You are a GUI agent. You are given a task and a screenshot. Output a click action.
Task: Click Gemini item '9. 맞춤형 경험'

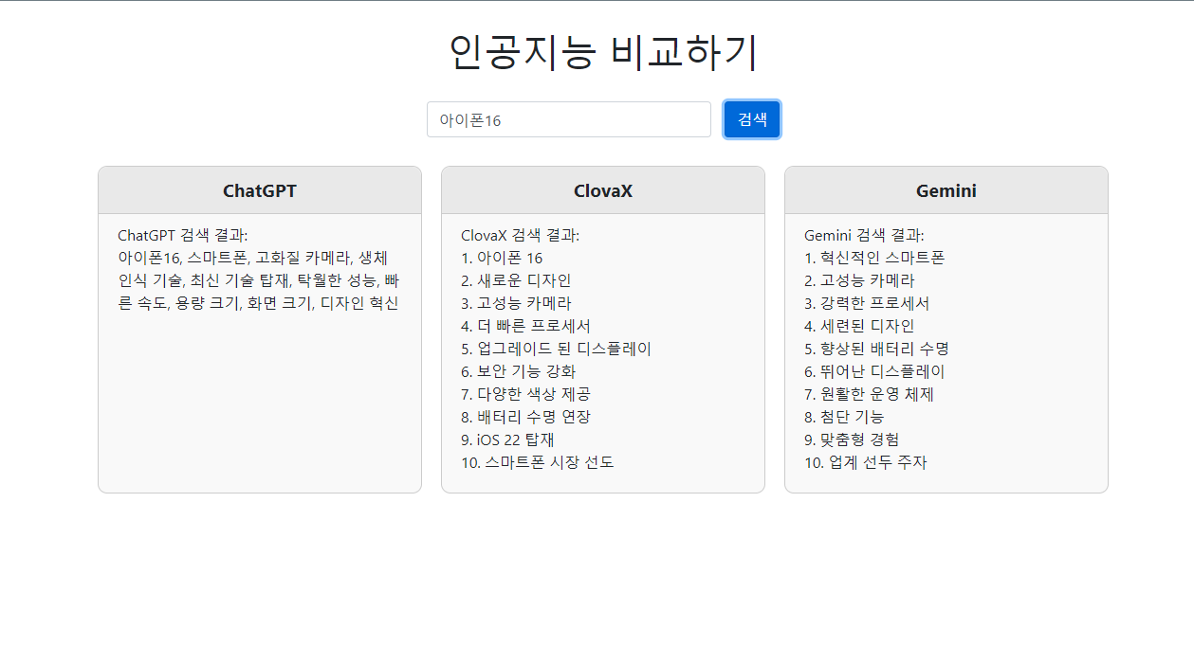point(852,440)
